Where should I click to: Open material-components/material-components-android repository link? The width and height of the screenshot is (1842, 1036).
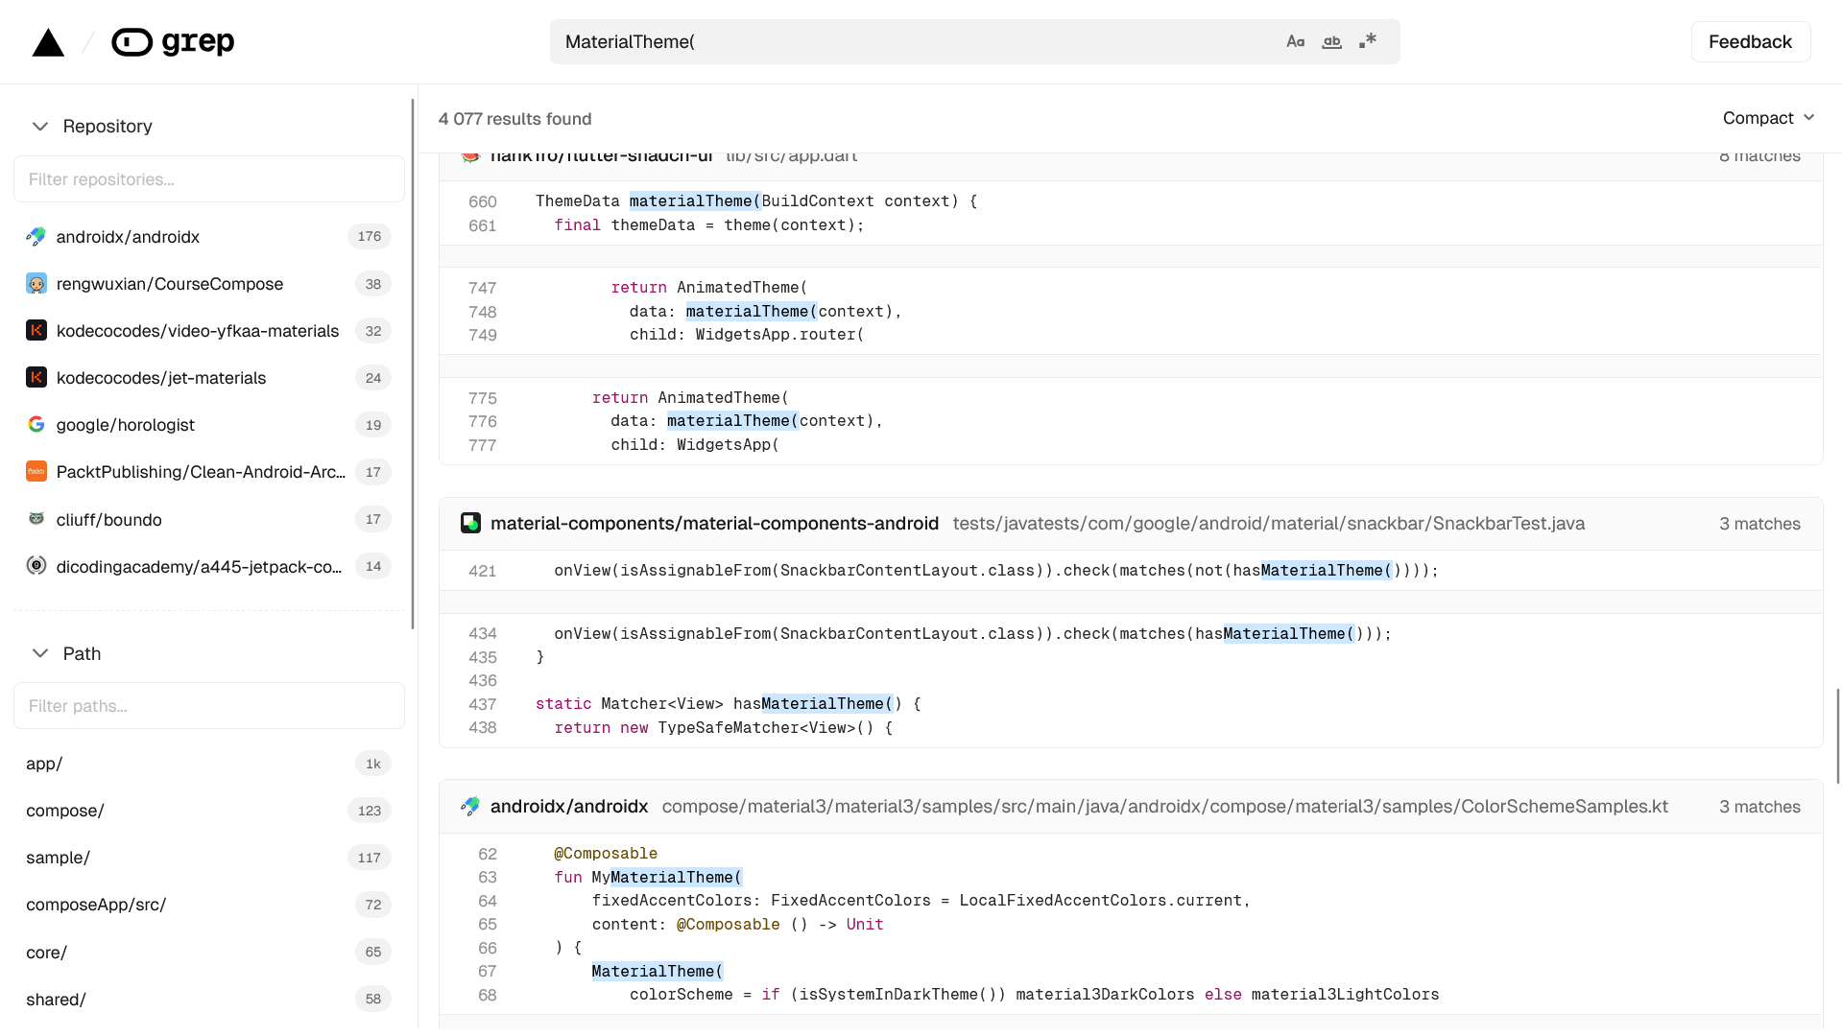[x=714, y=524]
